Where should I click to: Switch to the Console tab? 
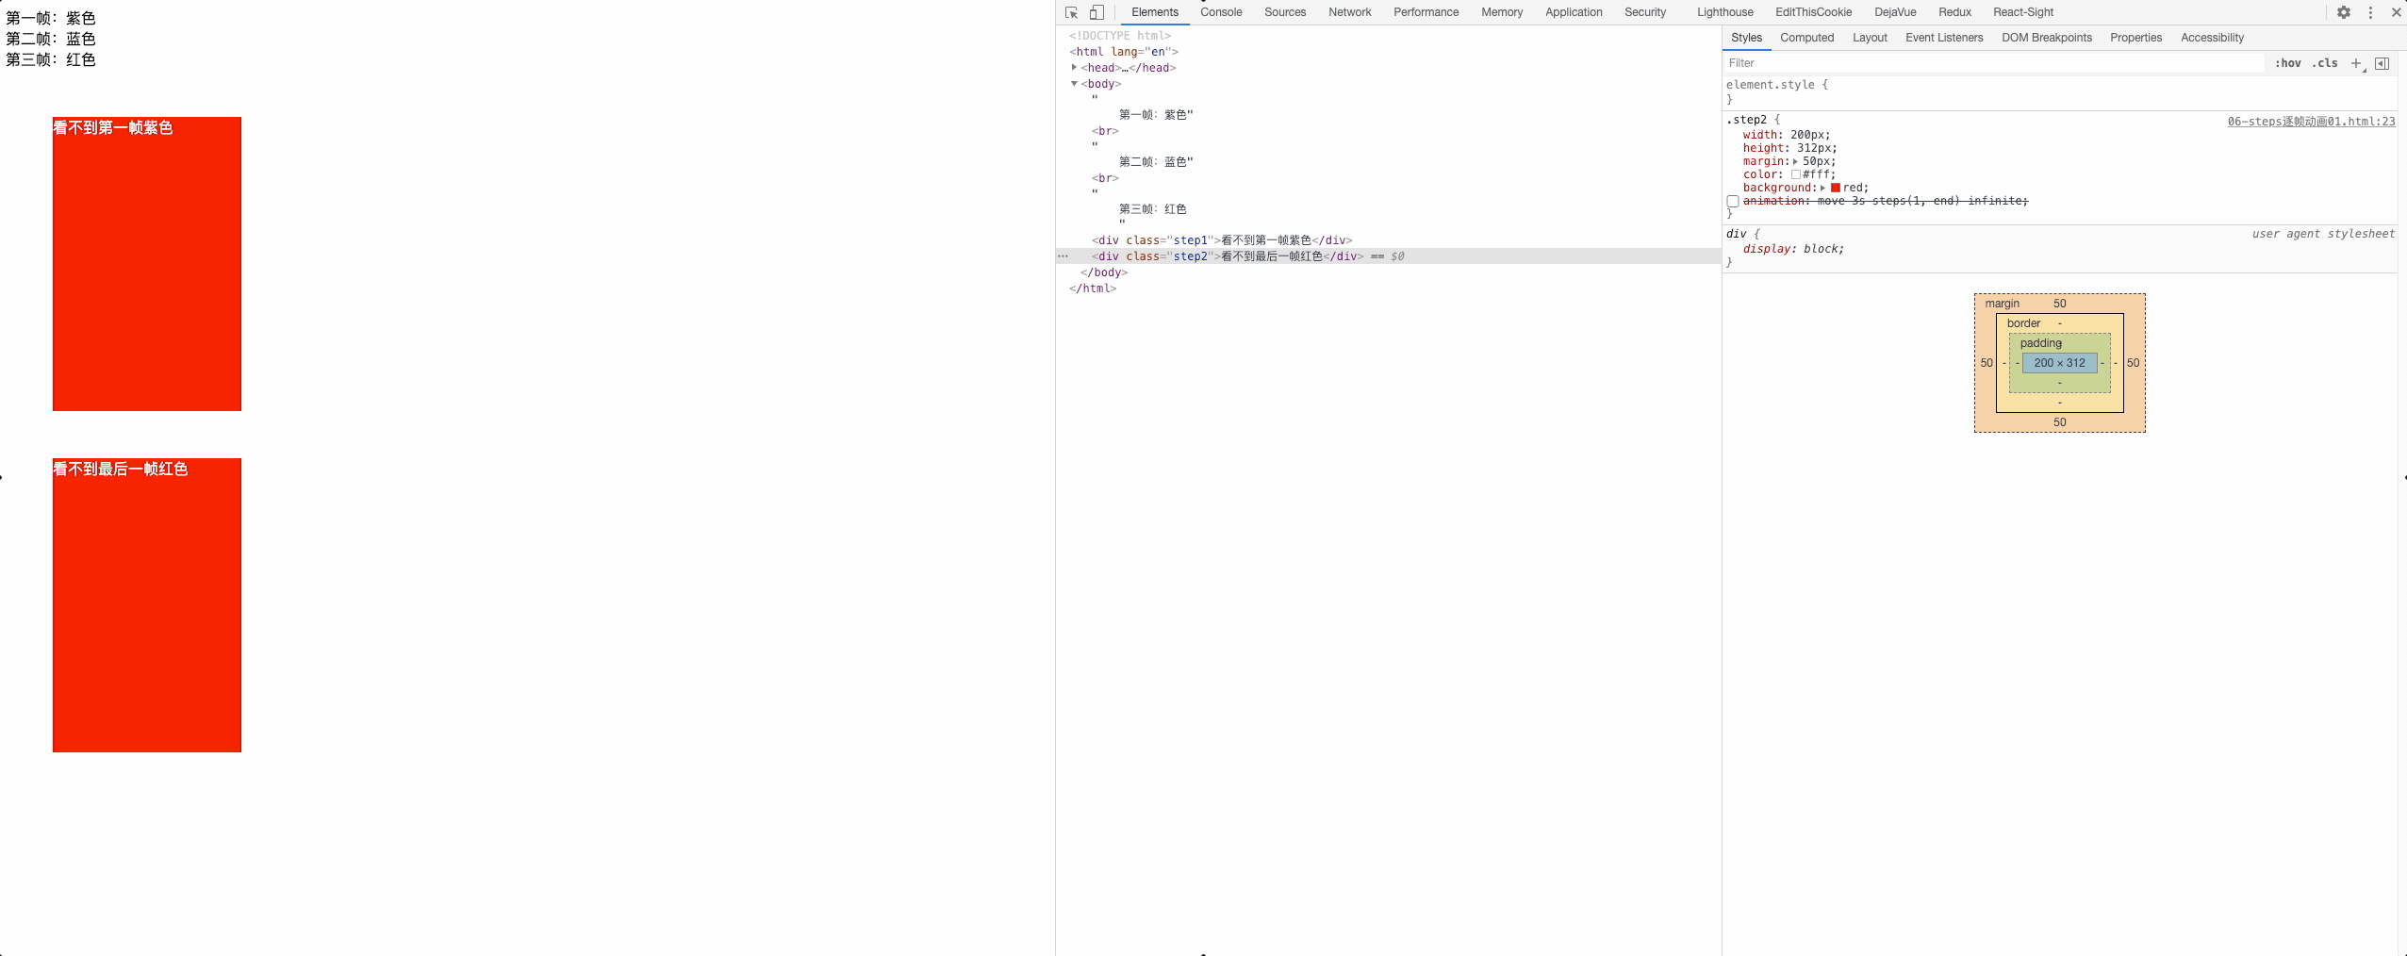pos(1221,12)
